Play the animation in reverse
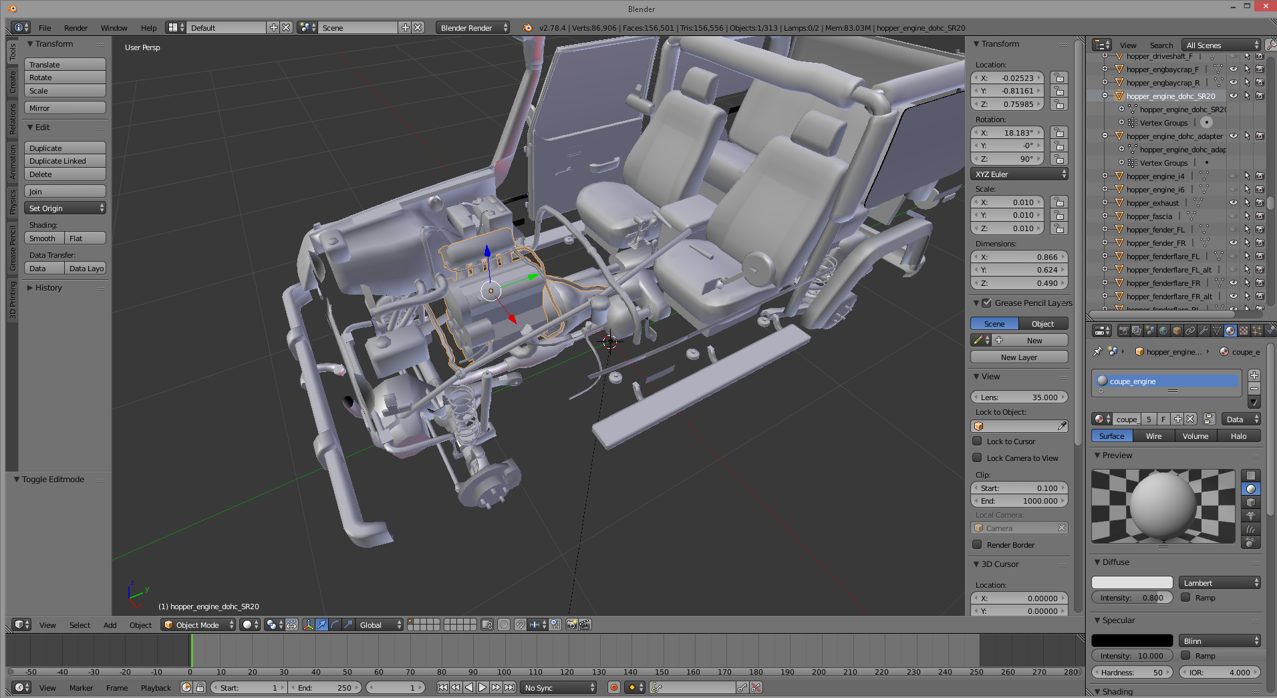This screenshot has width=1277, height=698. click(469, 687)
